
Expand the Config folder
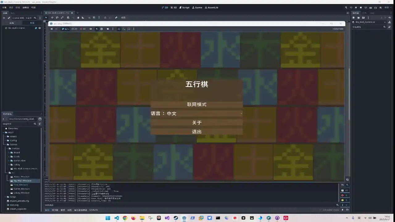[6, 140]
